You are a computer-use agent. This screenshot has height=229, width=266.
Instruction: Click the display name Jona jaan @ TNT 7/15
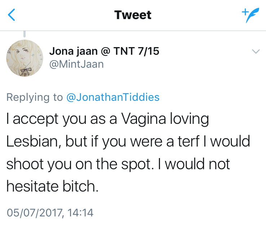click(x=104, y=51)
